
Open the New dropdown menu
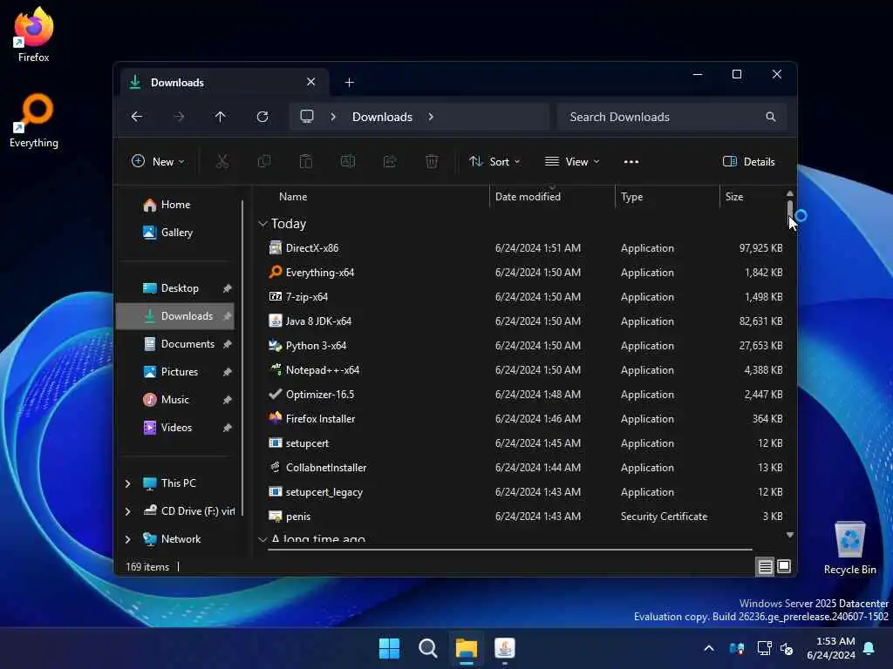tap(158, 161)
